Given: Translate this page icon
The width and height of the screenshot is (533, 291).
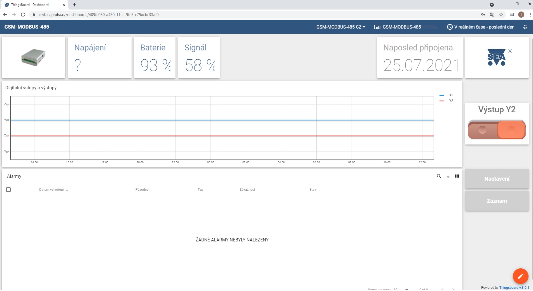Looking at the screenshot, I should click(x=492, y=15).
